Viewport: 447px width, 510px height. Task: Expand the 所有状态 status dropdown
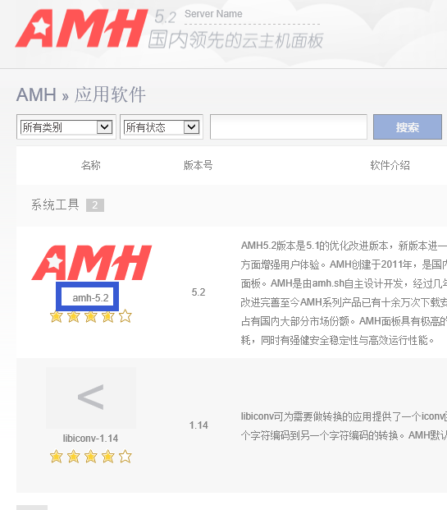click(x=162, y=126)
